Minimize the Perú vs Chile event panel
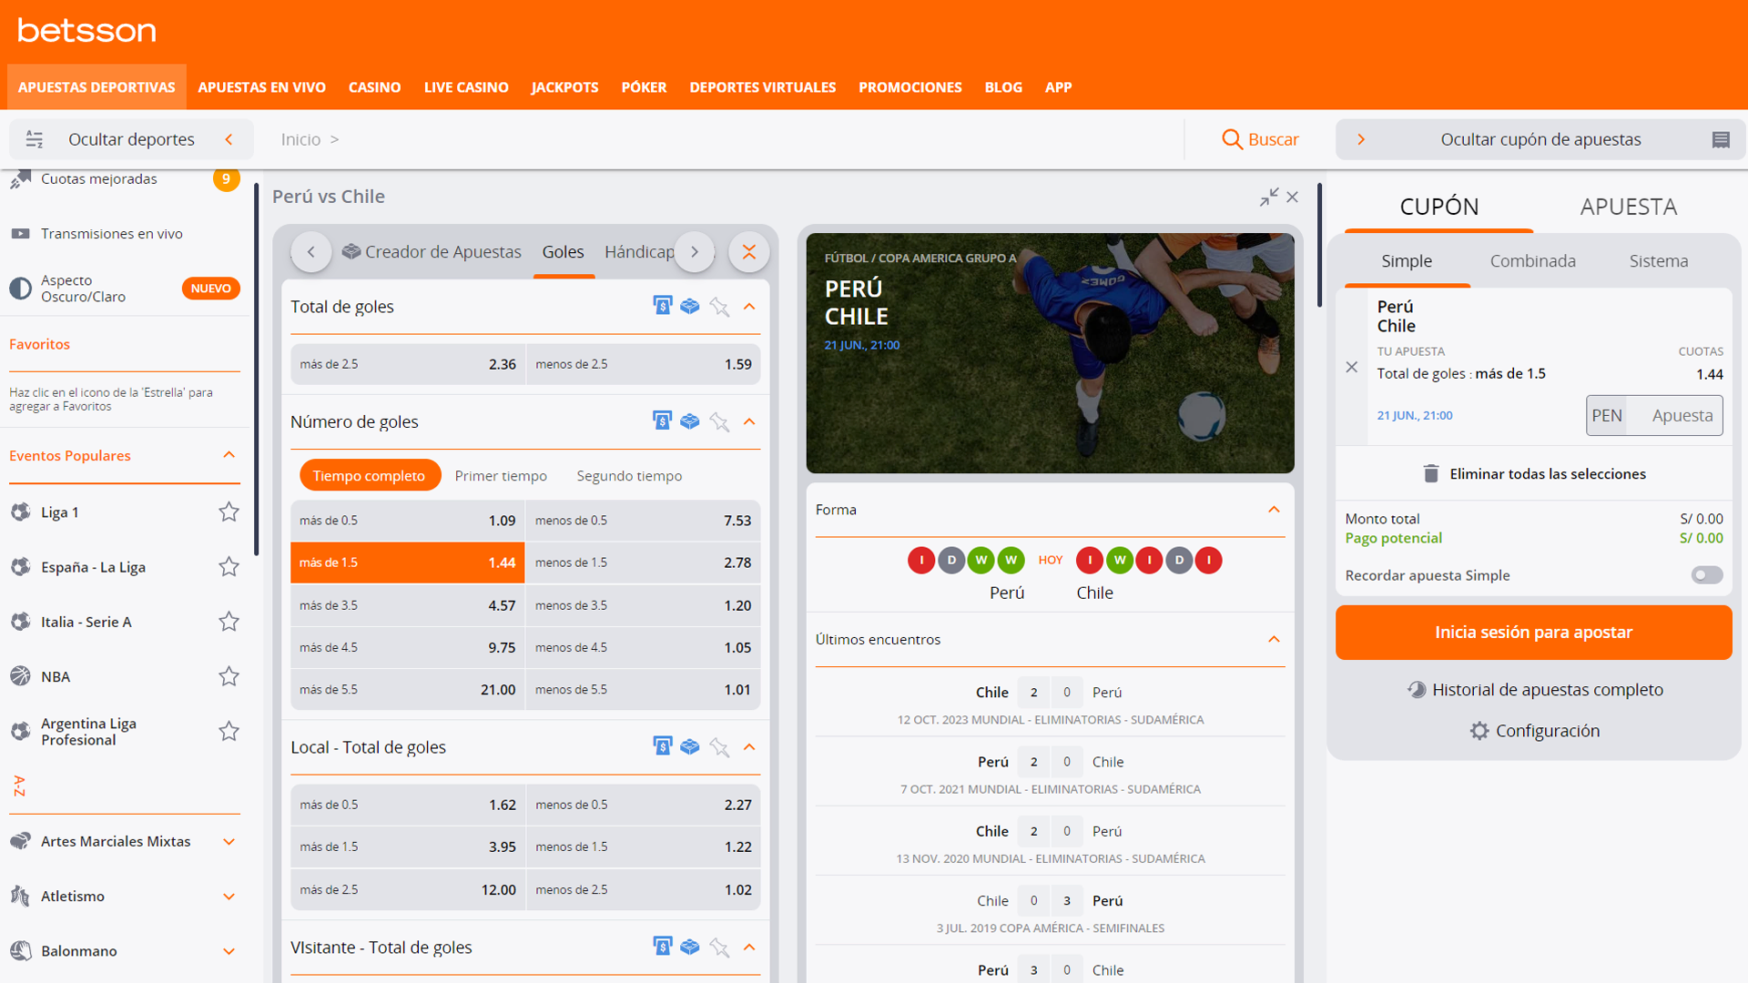Viewport: 1748px width, 983px height. [1269, 197]
